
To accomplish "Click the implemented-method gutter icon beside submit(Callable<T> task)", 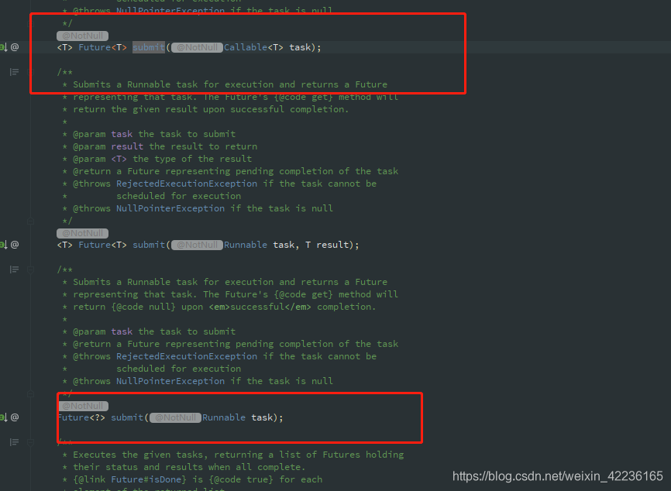I will (x=3, y=47).
